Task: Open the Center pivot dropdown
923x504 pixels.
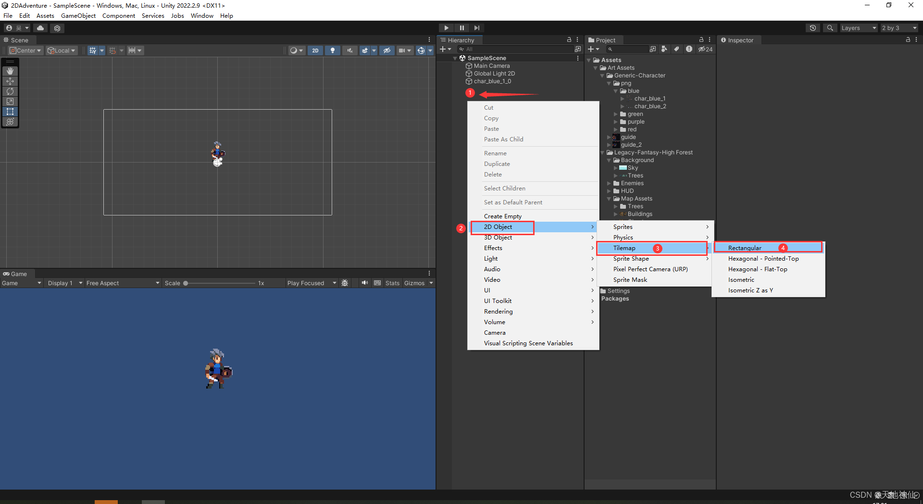Action: coord(25,50)
